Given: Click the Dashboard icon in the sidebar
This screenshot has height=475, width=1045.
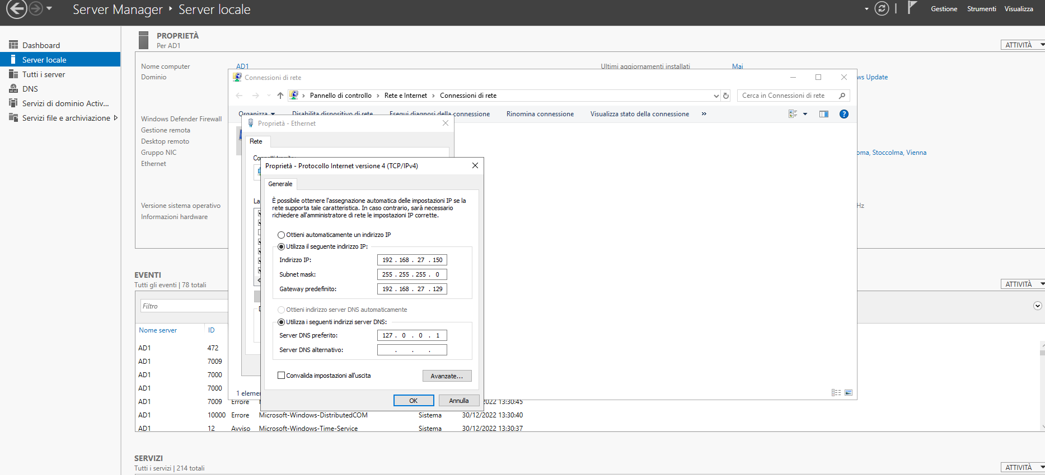Looking at the screenshot, I should (x=13, y=45).
